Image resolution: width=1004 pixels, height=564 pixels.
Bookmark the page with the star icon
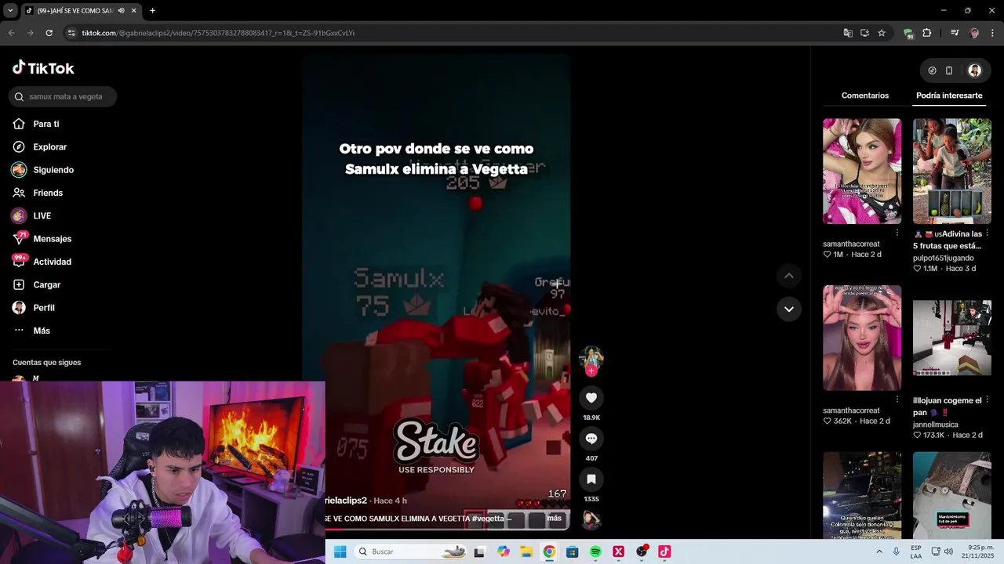pyautogui.click(x=882, y=33)
